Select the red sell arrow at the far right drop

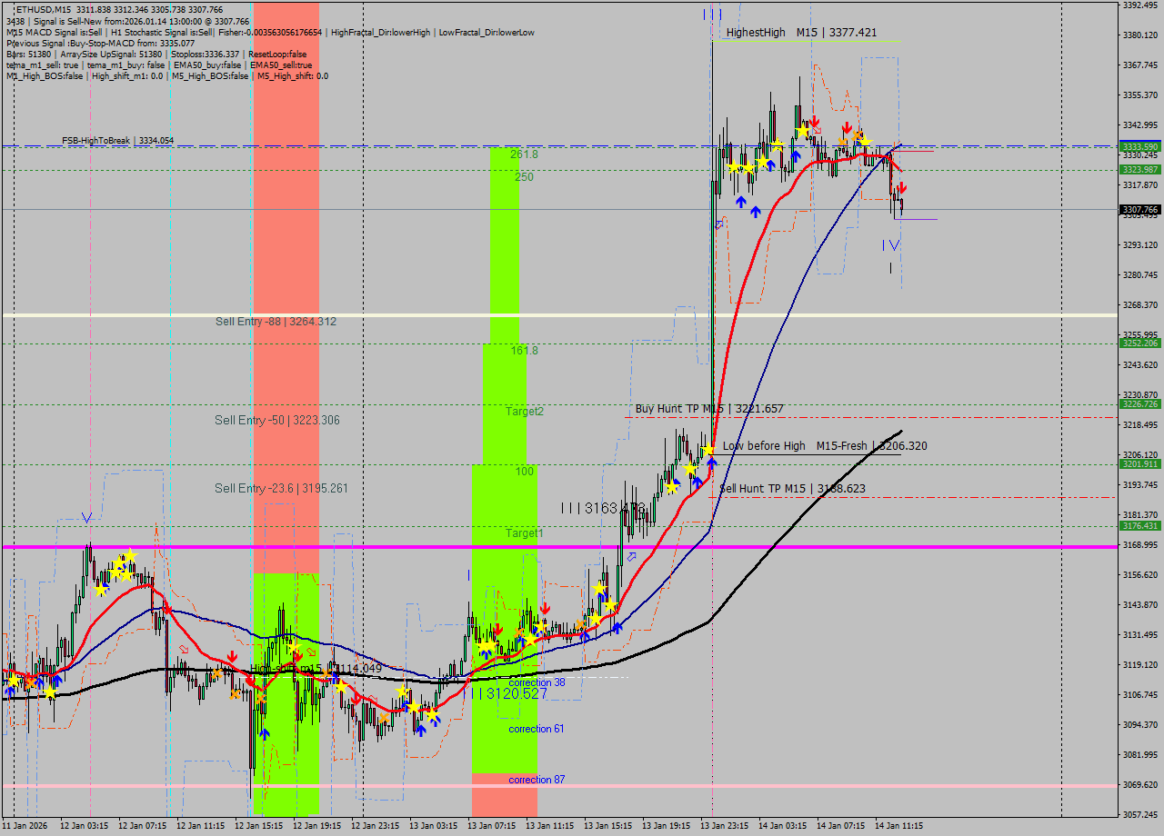click(x=901, y=189)
